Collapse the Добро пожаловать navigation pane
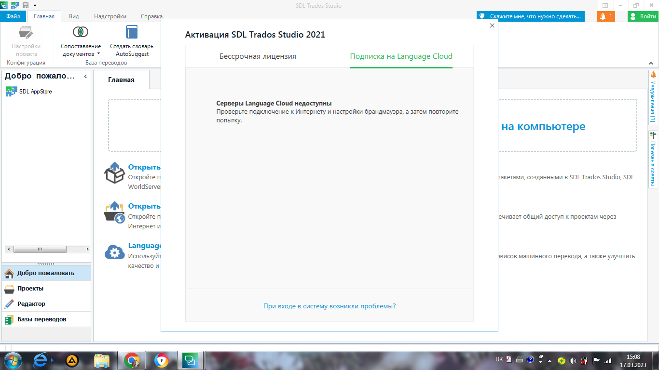Screen dimensions: 659x370 (85, 76)
